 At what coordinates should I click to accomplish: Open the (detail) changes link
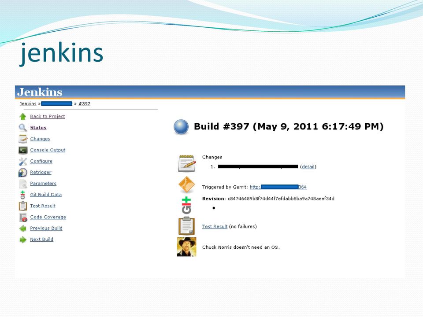coord(308,167)
